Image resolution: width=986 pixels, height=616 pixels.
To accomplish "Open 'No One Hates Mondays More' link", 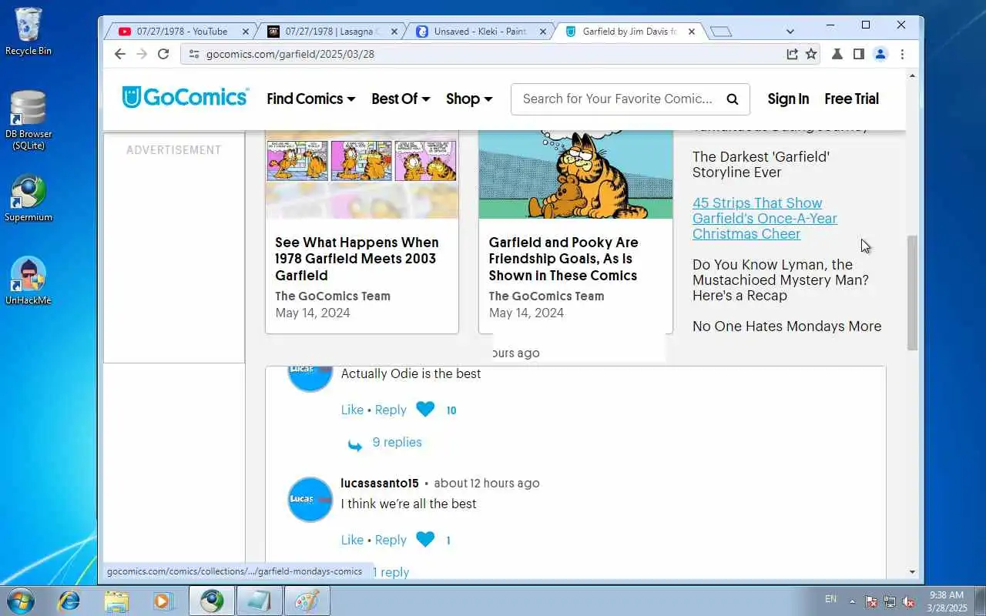I will tap(786, 326).
